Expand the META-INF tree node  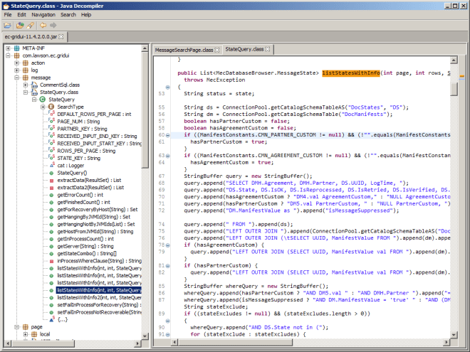[7, 48]
